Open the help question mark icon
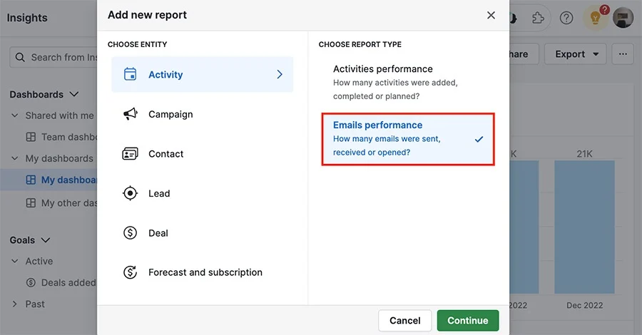Screen dimensions: 642x335 [566, 18]
